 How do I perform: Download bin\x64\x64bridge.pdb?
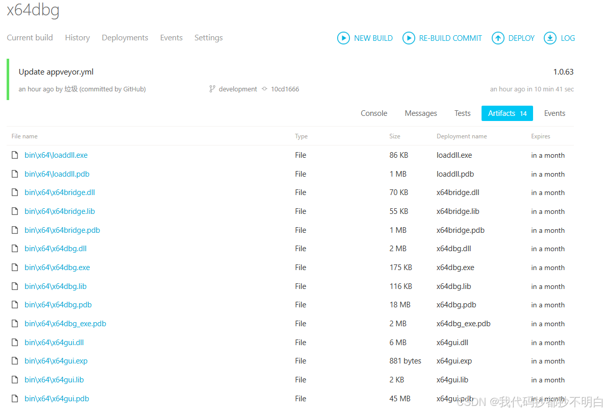coord(62,230)
